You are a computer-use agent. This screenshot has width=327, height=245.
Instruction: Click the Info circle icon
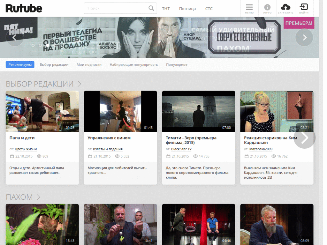tap(267, 8)
